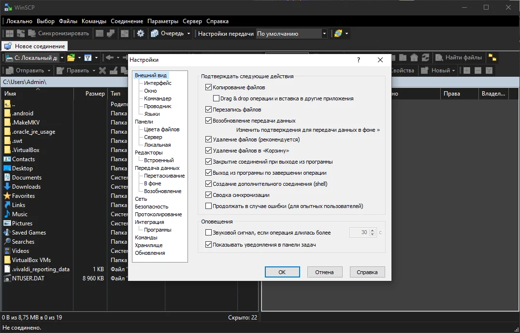Toggle 'Удаление файлов в «Корзину»' checkbox

tap(208, 151)
